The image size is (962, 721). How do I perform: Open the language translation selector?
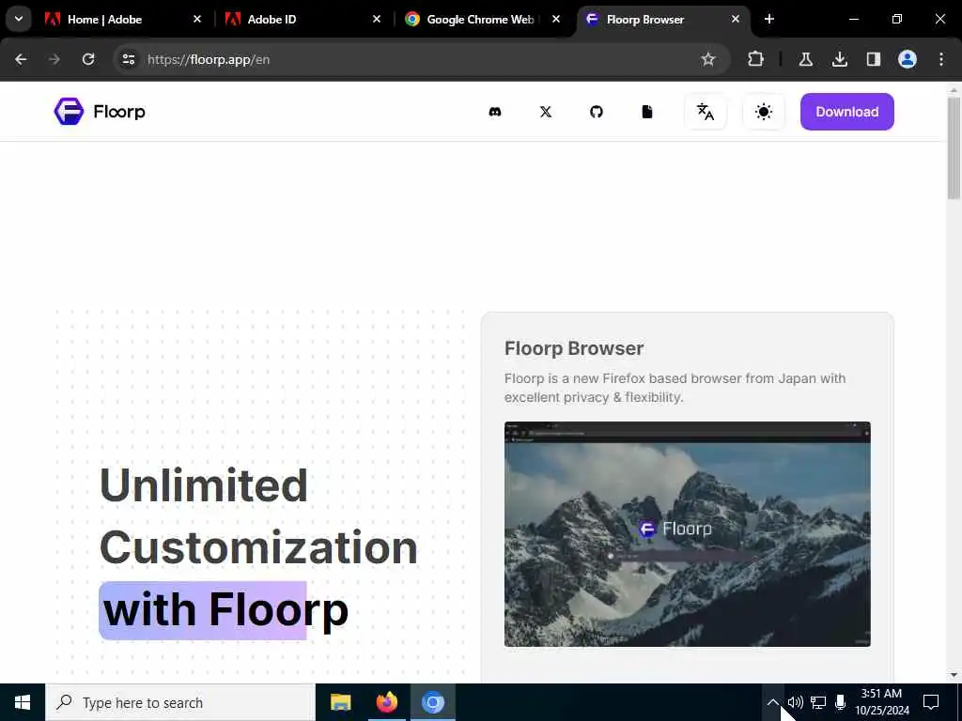(705, 112)
